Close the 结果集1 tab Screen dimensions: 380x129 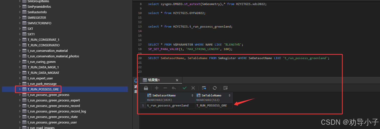point(177,80)
